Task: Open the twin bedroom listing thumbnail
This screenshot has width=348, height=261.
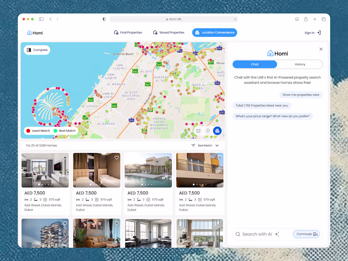Action: pyautogui.click(x=96, y=170)
